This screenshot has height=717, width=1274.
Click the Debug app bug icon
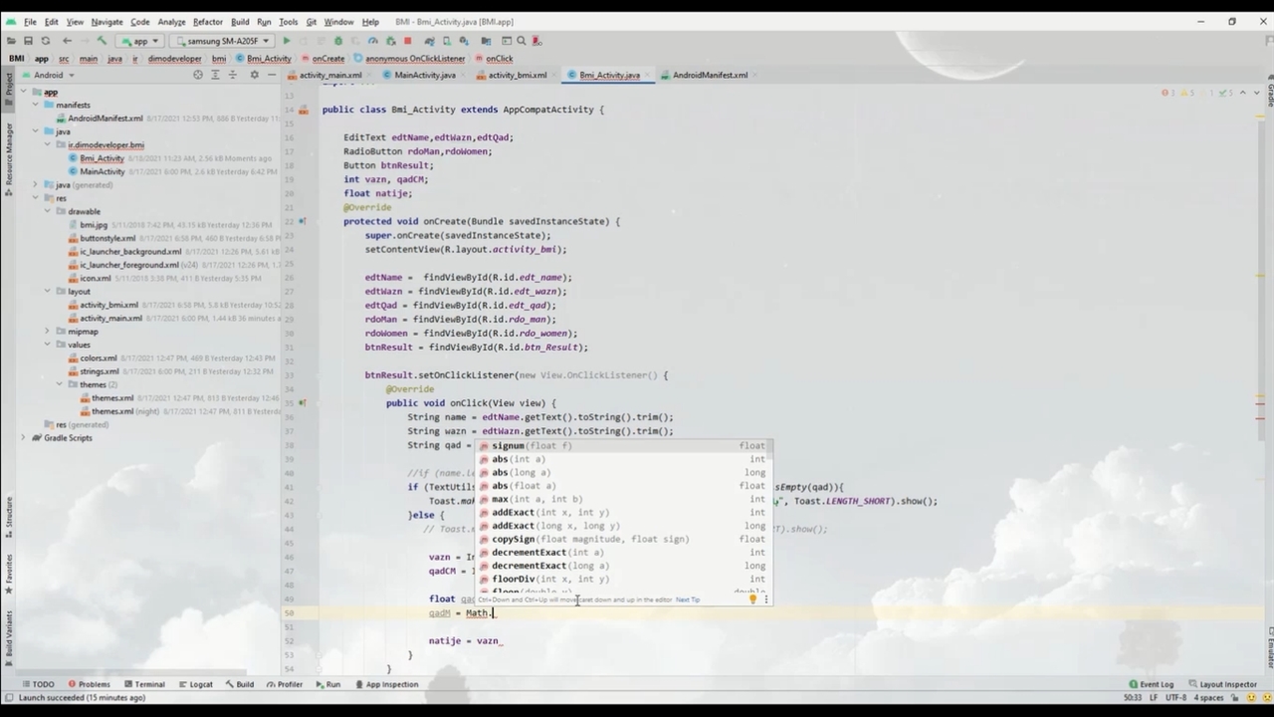pos(338,41)
